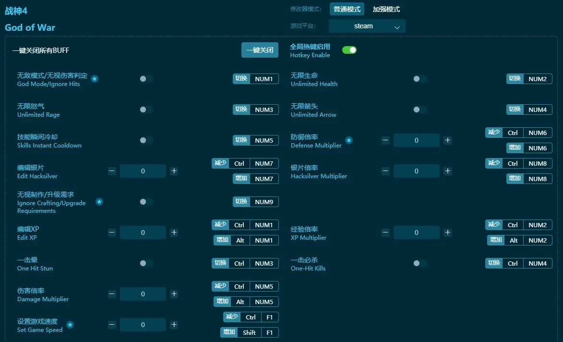The width and height of the screenshot is (563, 342).
Task: Click 减少 Ctrl NUM6 Defense hotkey
Action: tap(519, 133)
